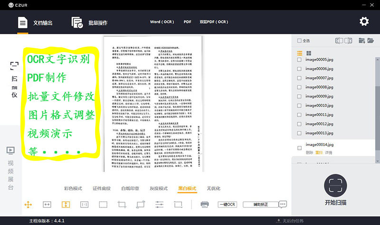Open the settings gear icon
The width and height of the screenshot is (380, 225).
(x=364, y=21)
